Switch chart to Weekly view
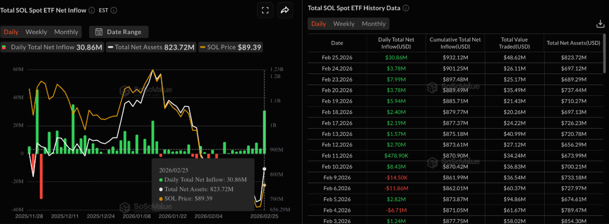The width and height of the screenshot is (609, 224). coord(36,32)
